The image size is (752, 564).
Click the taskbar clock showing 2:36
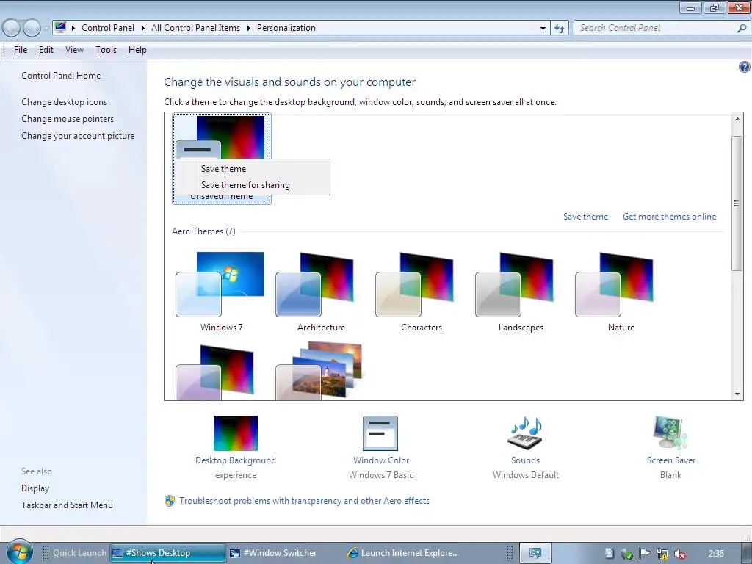[x=716, y=554]
